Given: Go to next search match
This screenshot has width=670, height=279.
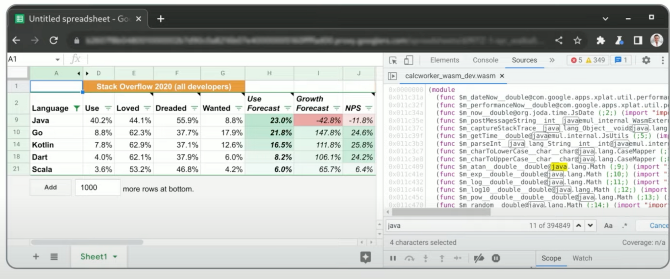Looking at the screenshot, I should tap(590, 226).
